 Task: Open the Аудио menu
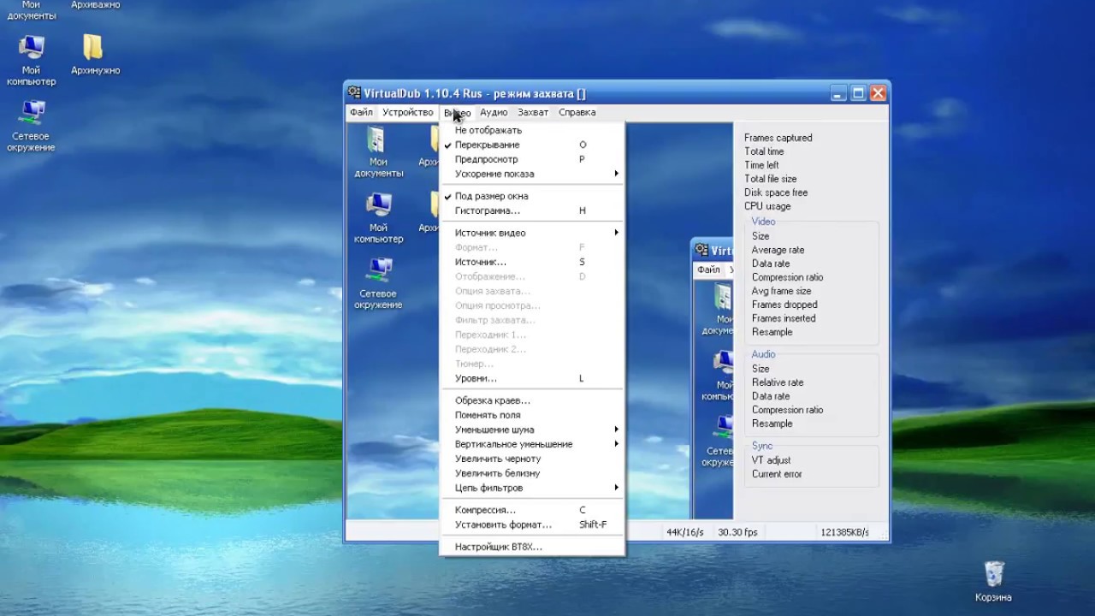[494, 112]
